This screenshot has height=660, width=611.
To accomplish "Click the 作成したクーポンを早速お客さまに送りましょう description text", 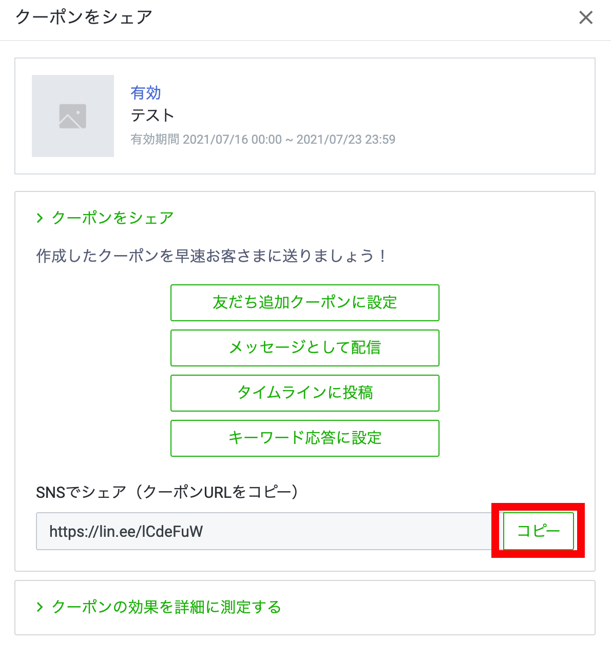I will click(211, 256).
